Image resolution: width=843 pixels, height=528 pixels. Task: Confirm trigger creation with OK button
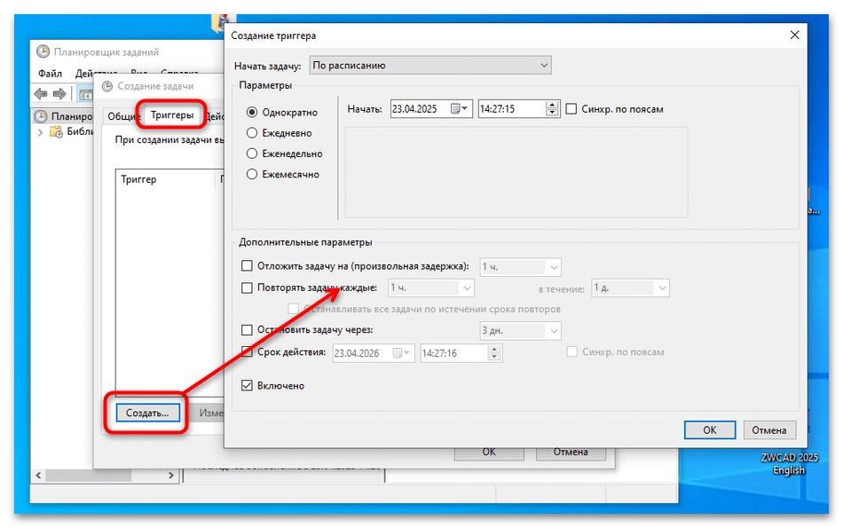(x=710, y=430)
